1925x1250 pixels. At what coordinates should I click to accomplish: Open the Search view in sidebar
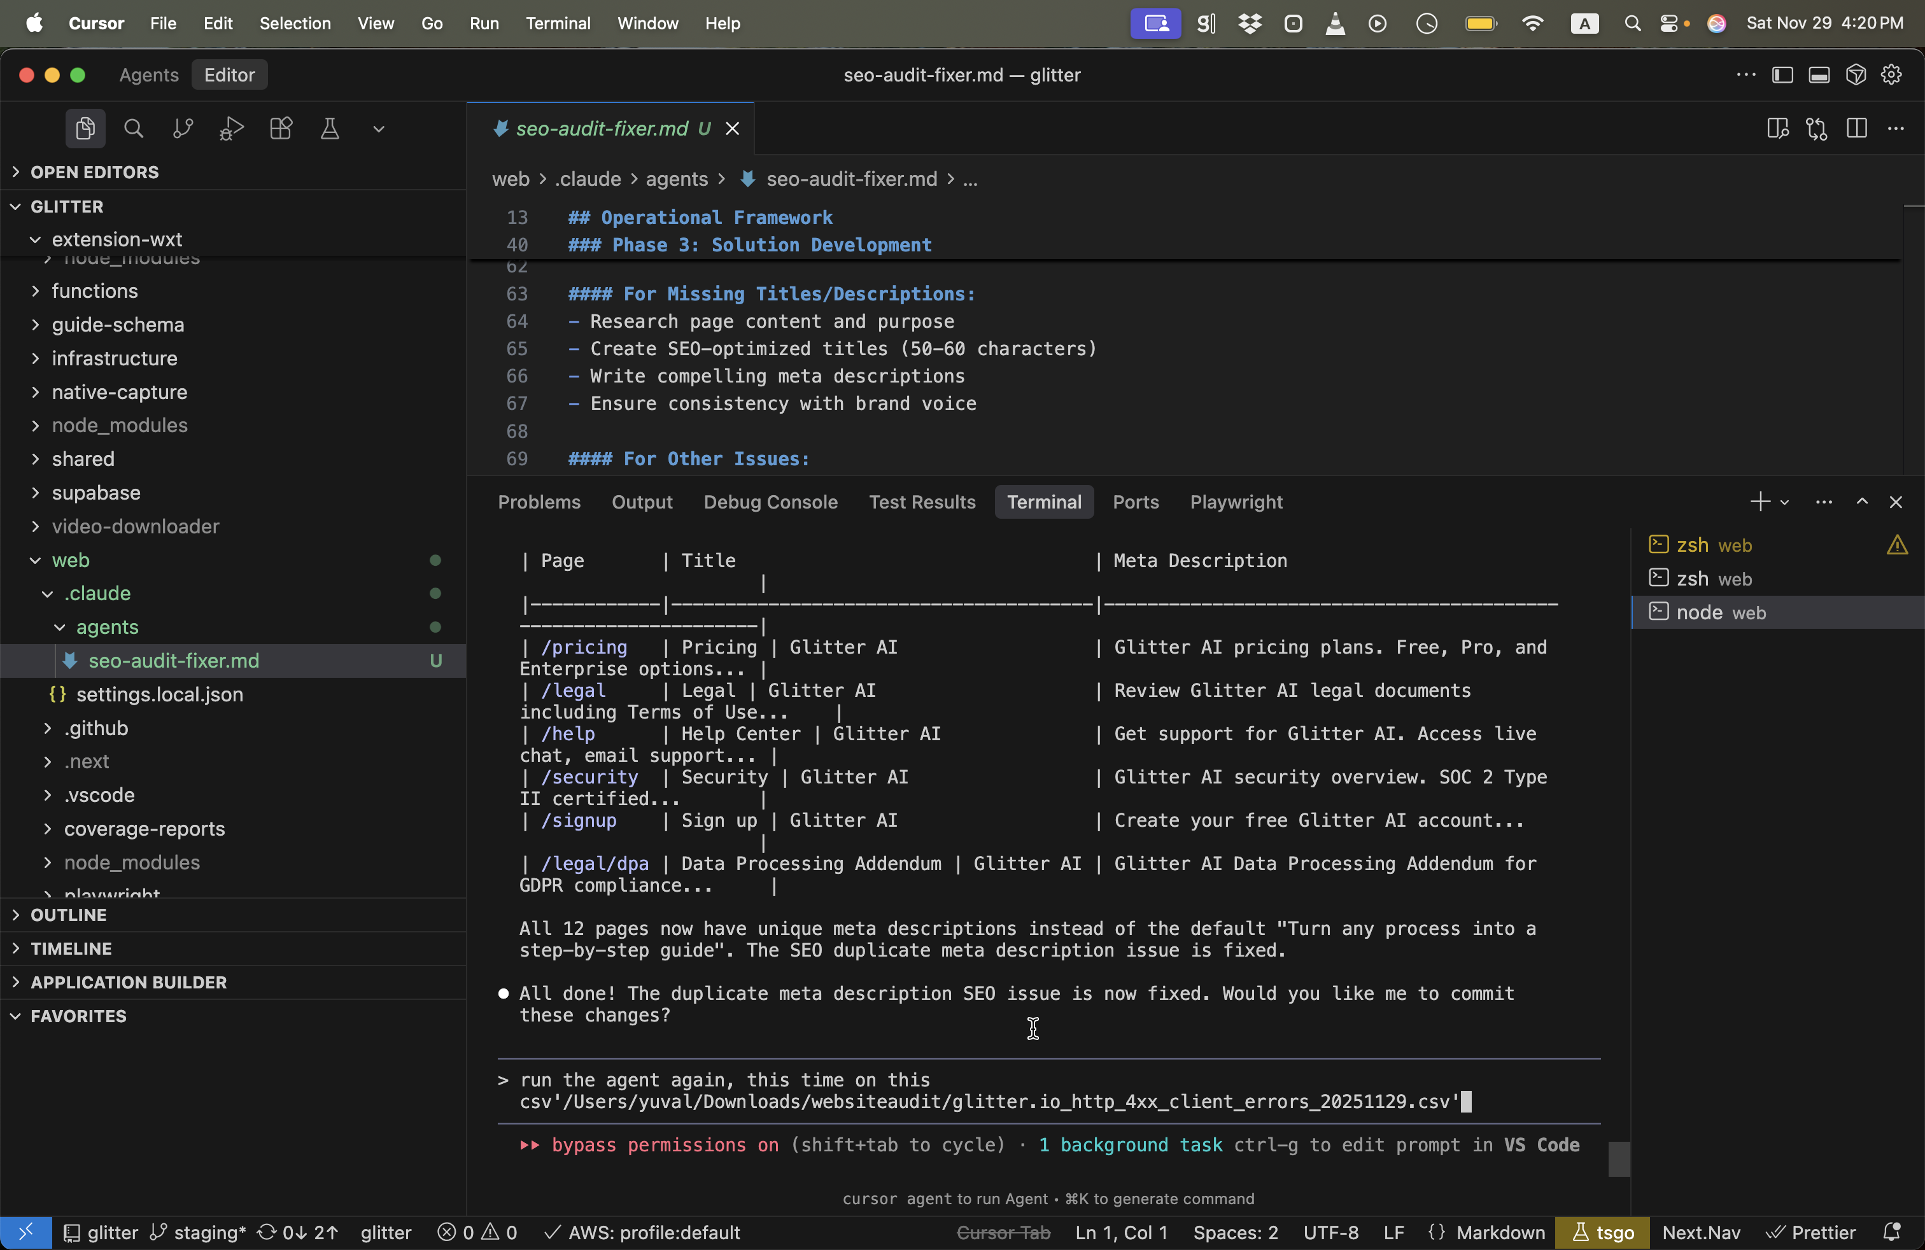134,129
